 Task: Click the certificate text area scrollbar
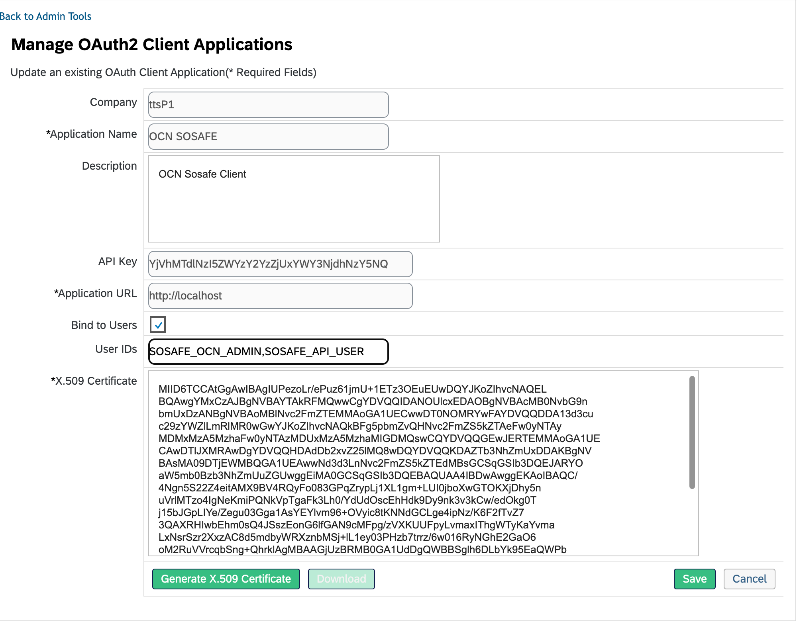pos(692,432)
